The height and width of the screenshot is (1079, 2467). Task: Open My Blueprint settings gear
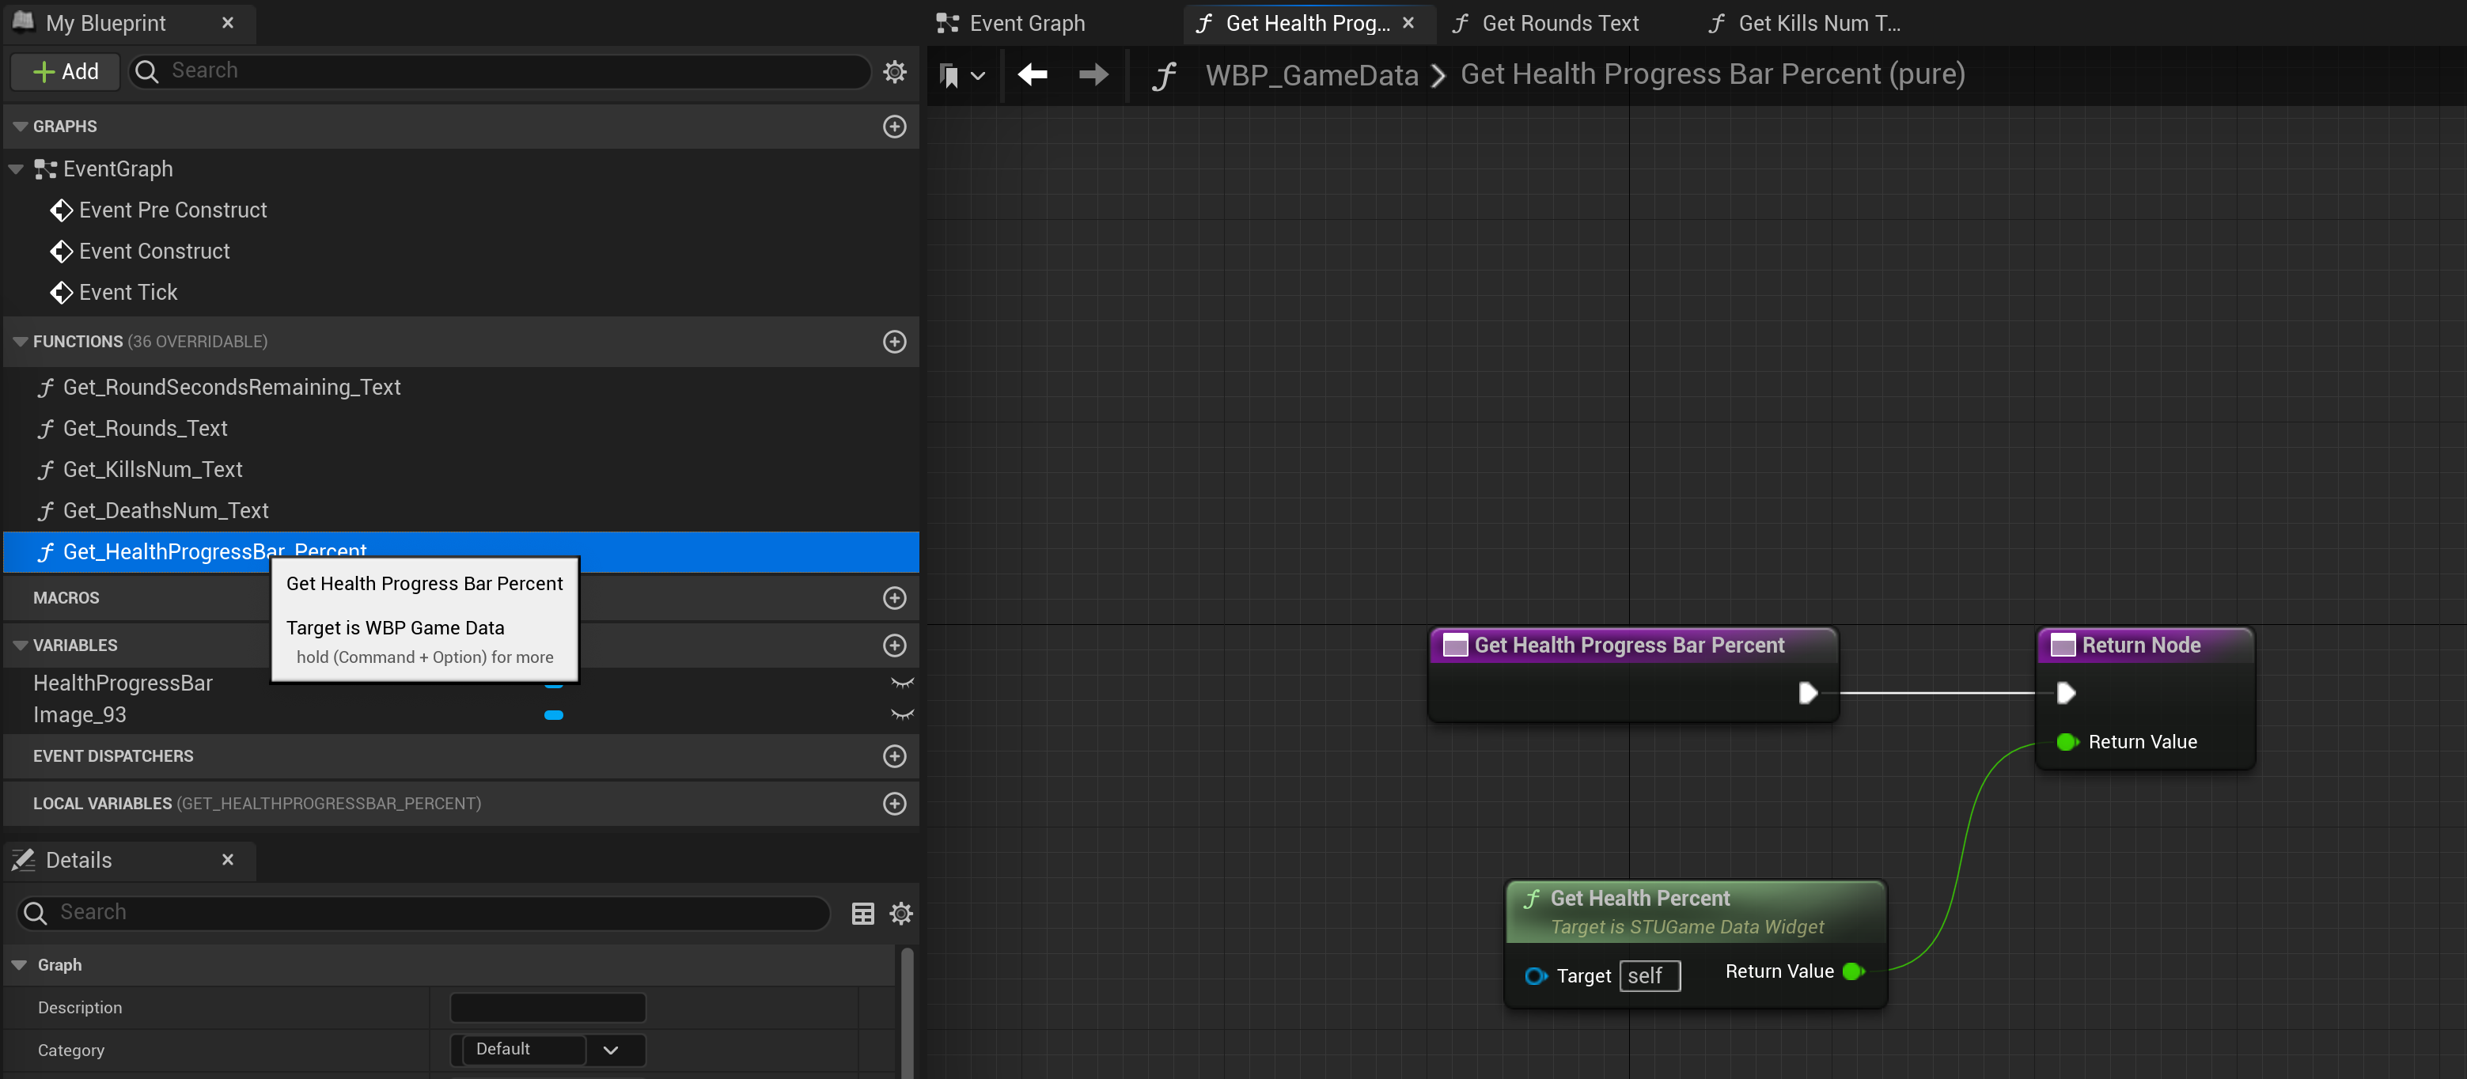click(895, 72)
